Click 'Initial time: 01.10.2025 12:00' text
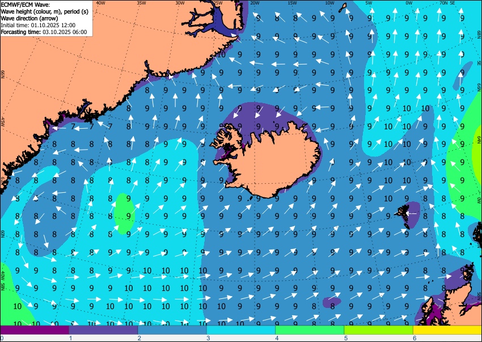 click(38, 25)
